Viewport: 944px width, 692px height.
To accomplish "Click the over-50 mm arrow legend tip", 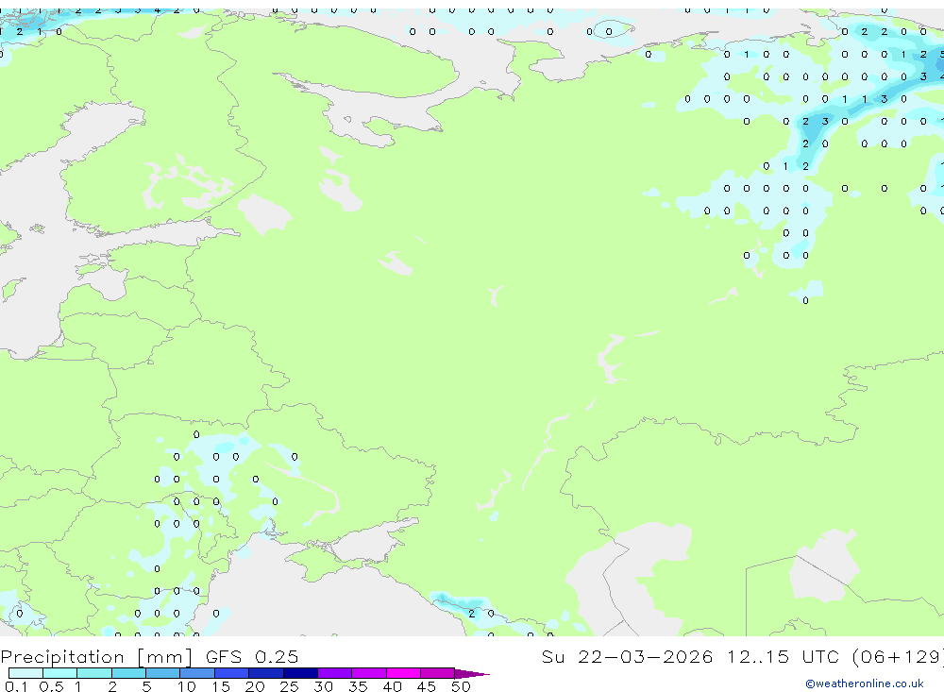I will tap(472, 674).
